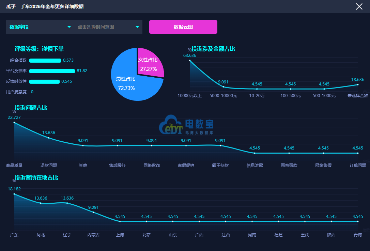Close the detailed data dialog

pos(359,6)
